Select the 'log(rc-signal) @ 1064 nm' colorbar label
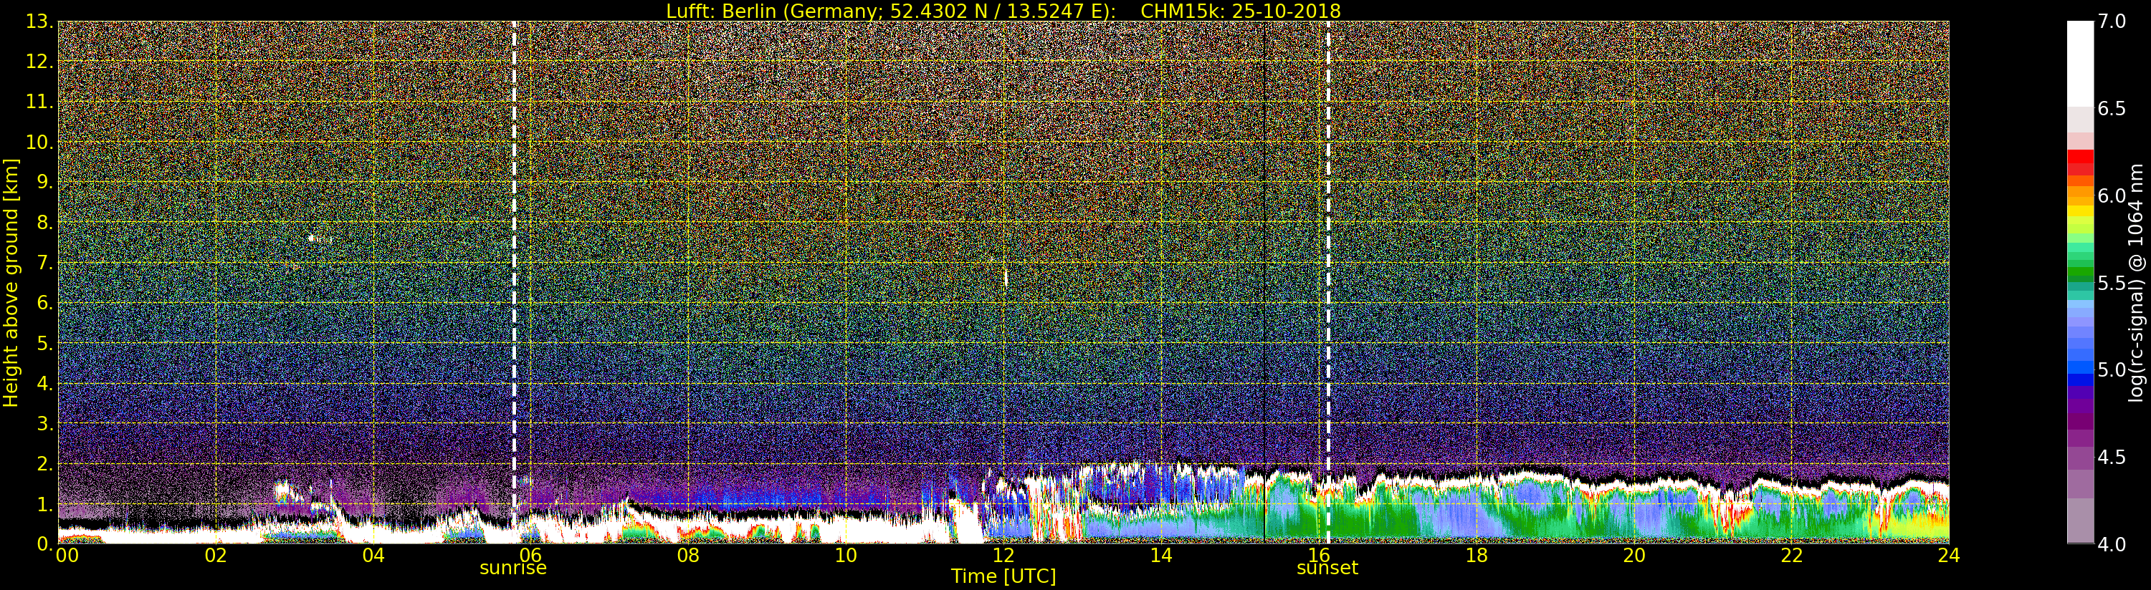 tap(2137, 282)
